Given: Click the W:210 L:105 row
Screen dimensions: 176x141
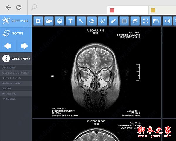Looking at the screenshot, I should click(16, 99).
